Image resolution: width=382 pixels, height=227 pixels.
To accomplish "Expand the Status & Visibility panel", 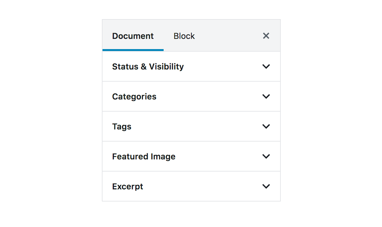I will (191, 66).
